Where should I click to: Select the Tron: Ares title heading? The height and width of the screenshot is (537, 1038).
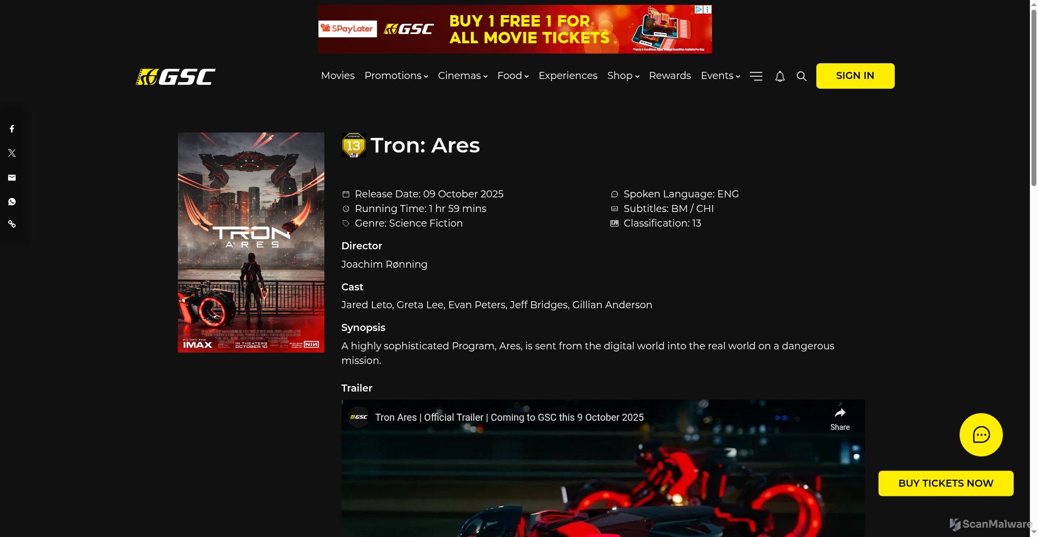click(425, 145)
